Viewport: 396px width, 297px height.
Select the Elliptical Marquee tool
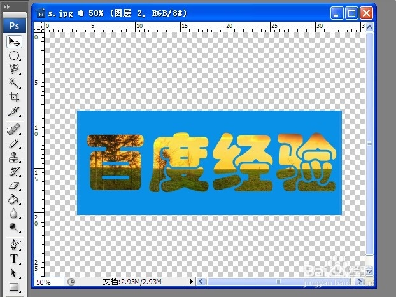[x=14, y=55]
